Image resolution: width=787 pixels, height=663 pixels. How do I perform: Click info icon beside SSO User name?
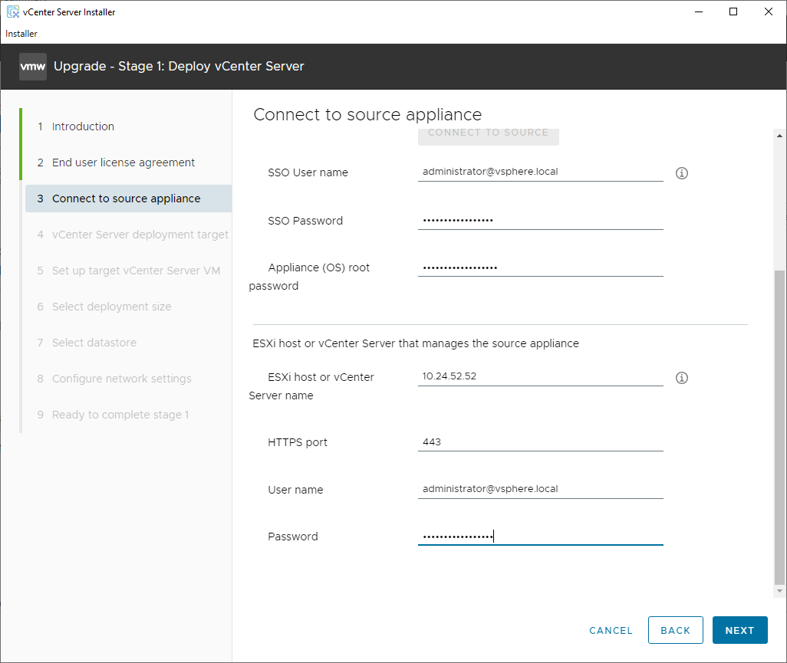tap(681, 173)
